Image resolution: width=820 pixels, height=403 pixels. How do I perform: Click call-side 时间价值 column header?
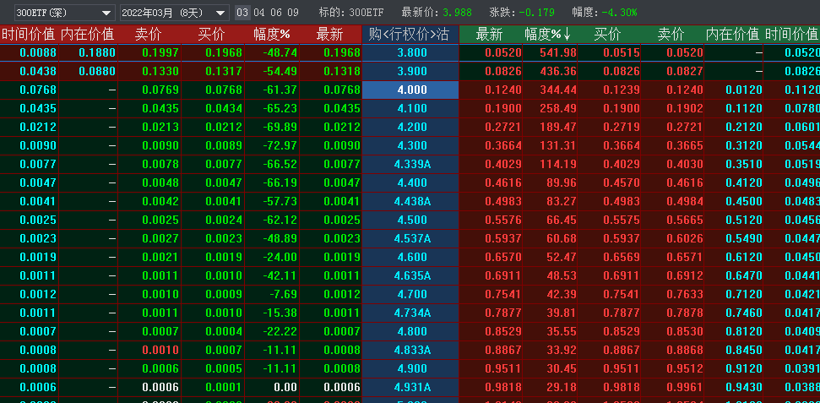(x=28, y=35)
